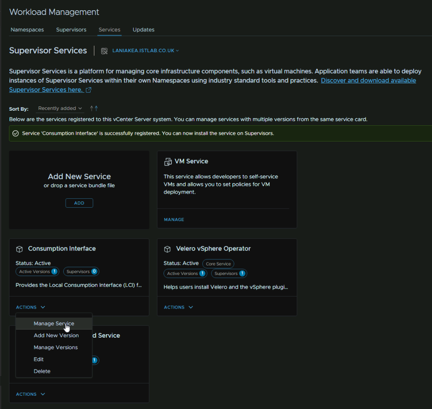Switch to the Supervisors tab
The height and width of the screenshot is (409, 432).
[71, 30]
